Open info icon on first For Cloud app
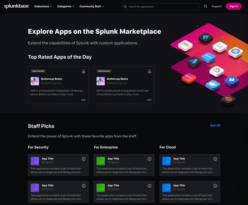 pyautogui.click(x=215, y=159)
